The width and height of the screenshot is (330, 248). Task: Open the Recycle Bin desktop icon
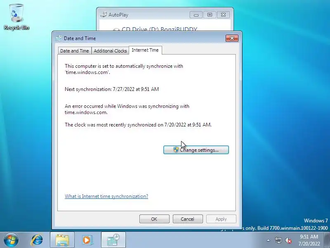coord(16,17)
